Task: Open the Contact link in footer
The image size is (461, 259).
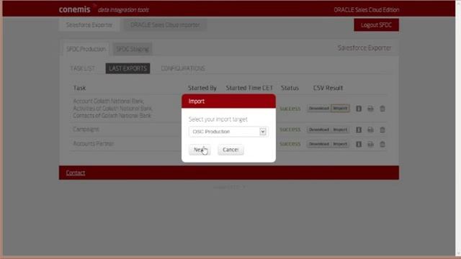Action: [x=76, y=173]
